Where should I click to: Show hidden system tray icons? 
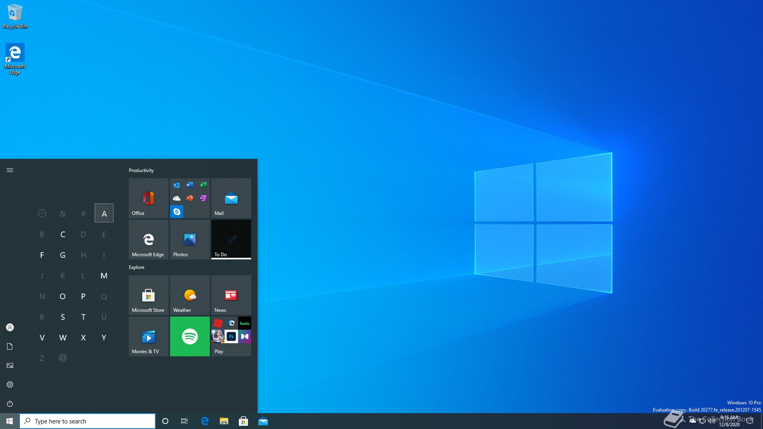(x=683, y=421)
